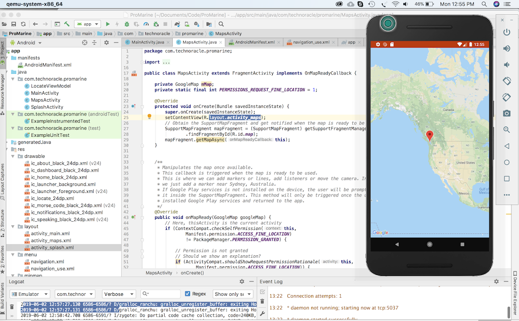
Task: Toggle the Event Log mark-all-read check icon
Action: coord(262,292)
